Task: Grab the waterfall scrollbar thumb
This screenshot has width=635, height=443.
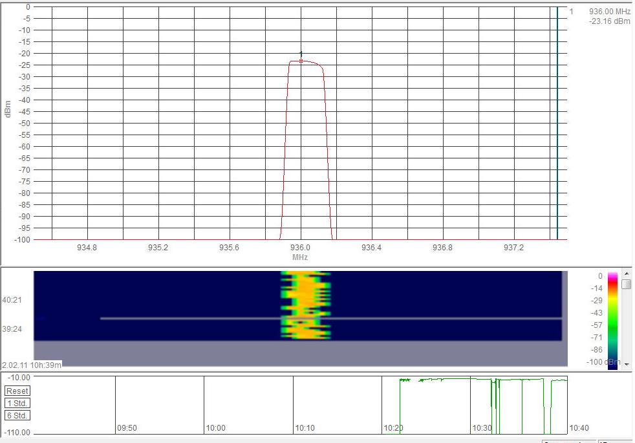Action: 627,285
